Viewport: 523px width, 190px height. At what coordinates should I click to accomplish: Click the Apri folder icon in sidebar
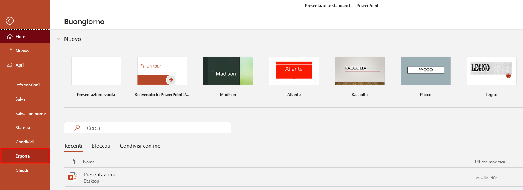click(10, 65)
